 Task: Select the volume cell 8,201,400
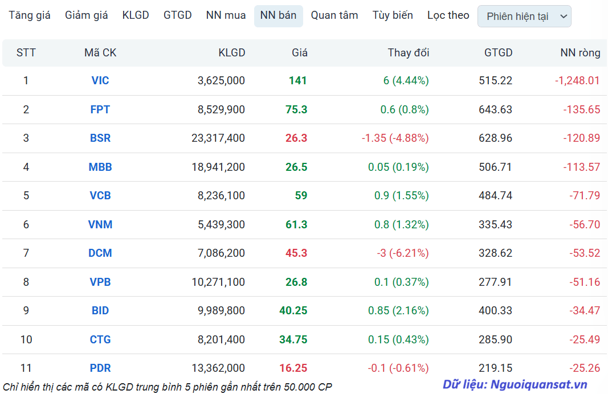coord(221,339)
